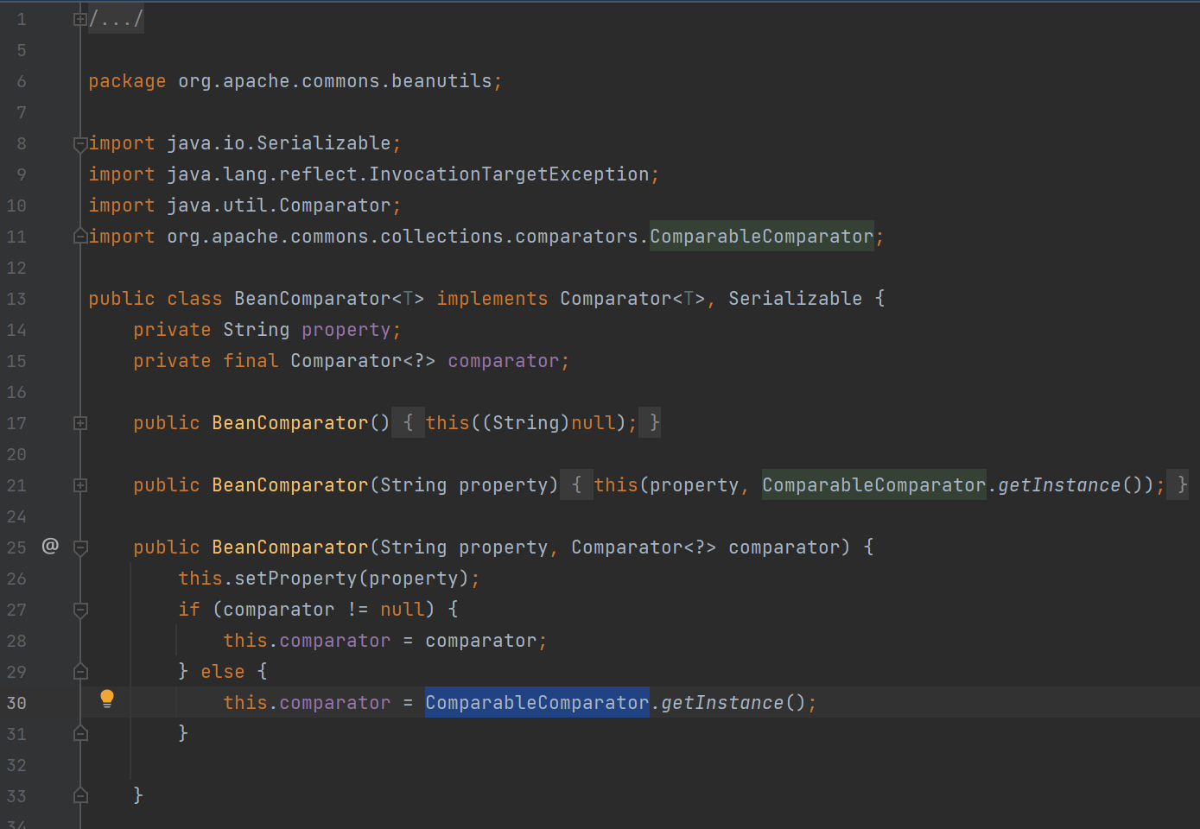This screenshot has width=1200, height=829.
Task: Expand the folded header comment on line 1
Action: 79,19
